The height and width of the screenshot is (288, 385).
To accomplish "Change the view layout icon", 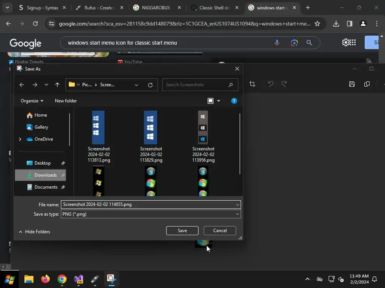I will click(x=211, y=101).
